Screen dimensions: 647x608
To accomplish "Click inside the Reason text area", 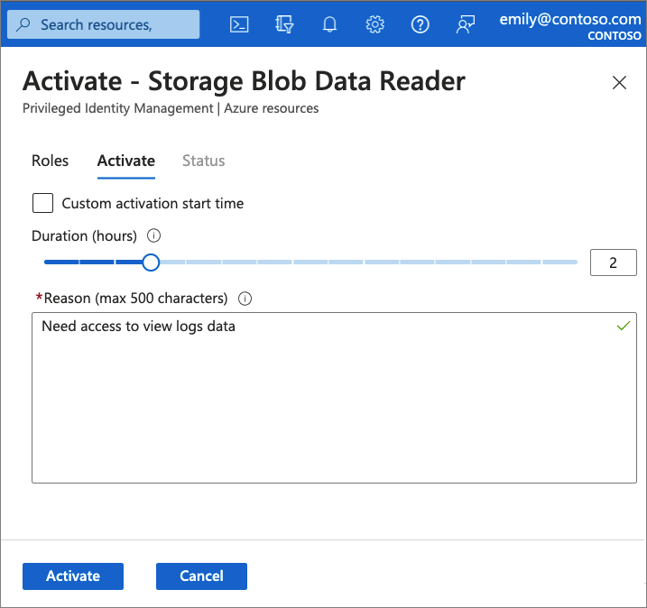I will [x=334, y=406].
